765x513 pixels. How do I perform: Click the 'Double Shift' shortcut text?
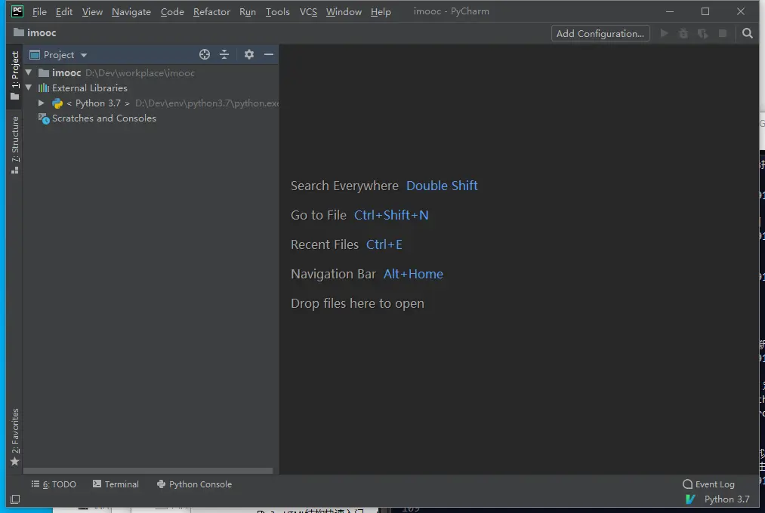tap(442, 186)
